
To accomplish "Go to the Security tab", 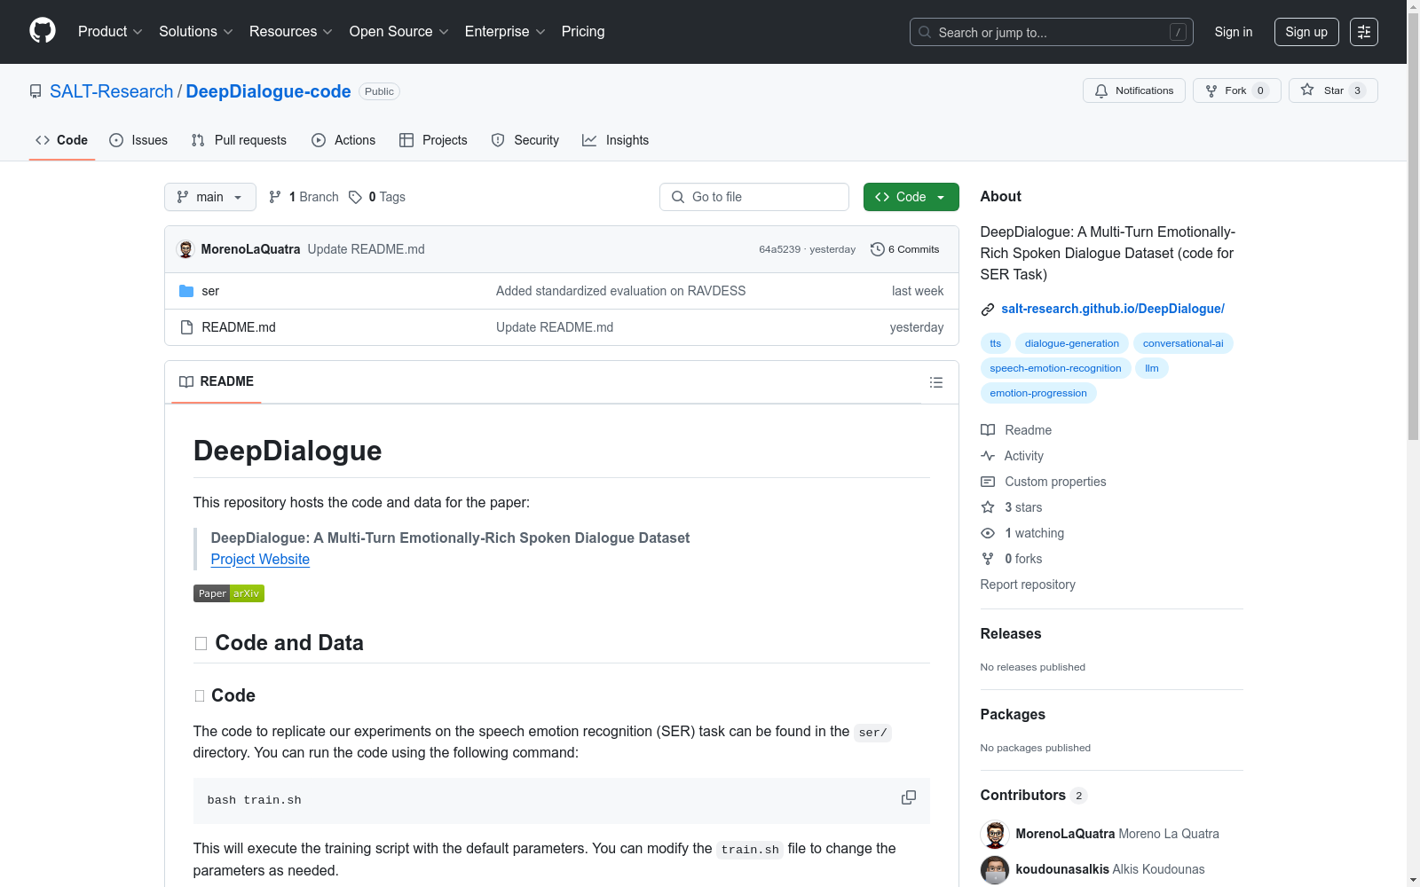I will (x=525, y=140).
